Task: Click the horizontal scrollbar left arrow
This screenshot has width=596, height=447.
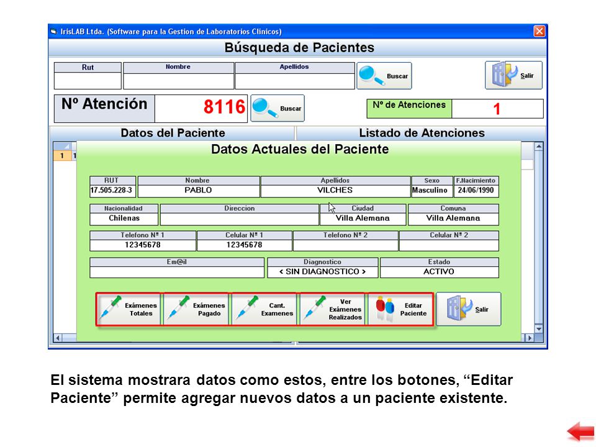Action: click(58, 338)
